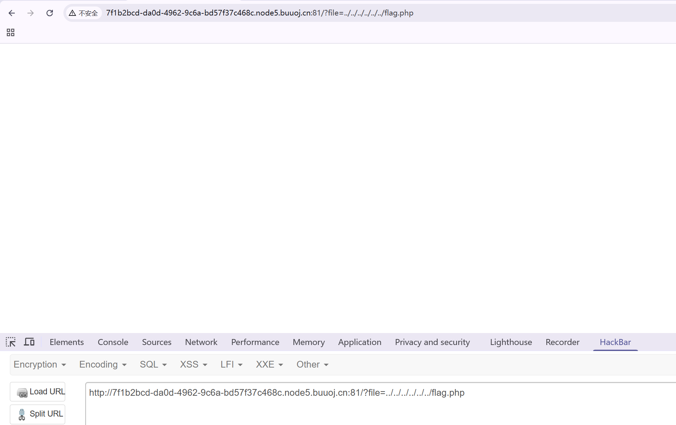Click the Load URL database icon
Image resolution: width=676 pixels, height=425 pixels.
(x=22, y=393)
